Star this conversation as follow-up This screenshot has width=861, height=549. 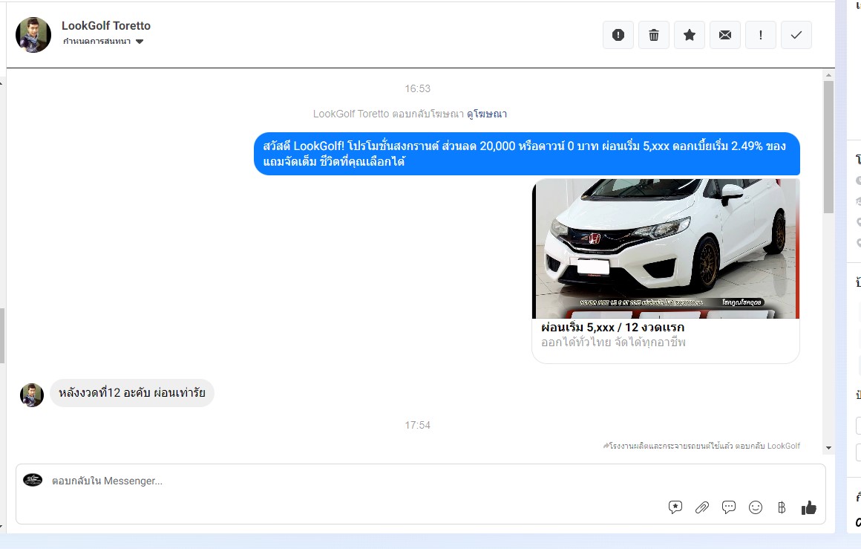(x=690, y=35)
